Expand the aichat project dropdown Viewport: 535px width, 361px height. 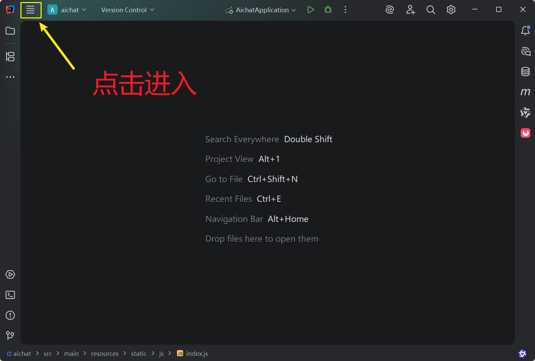(x=67, y=10)
